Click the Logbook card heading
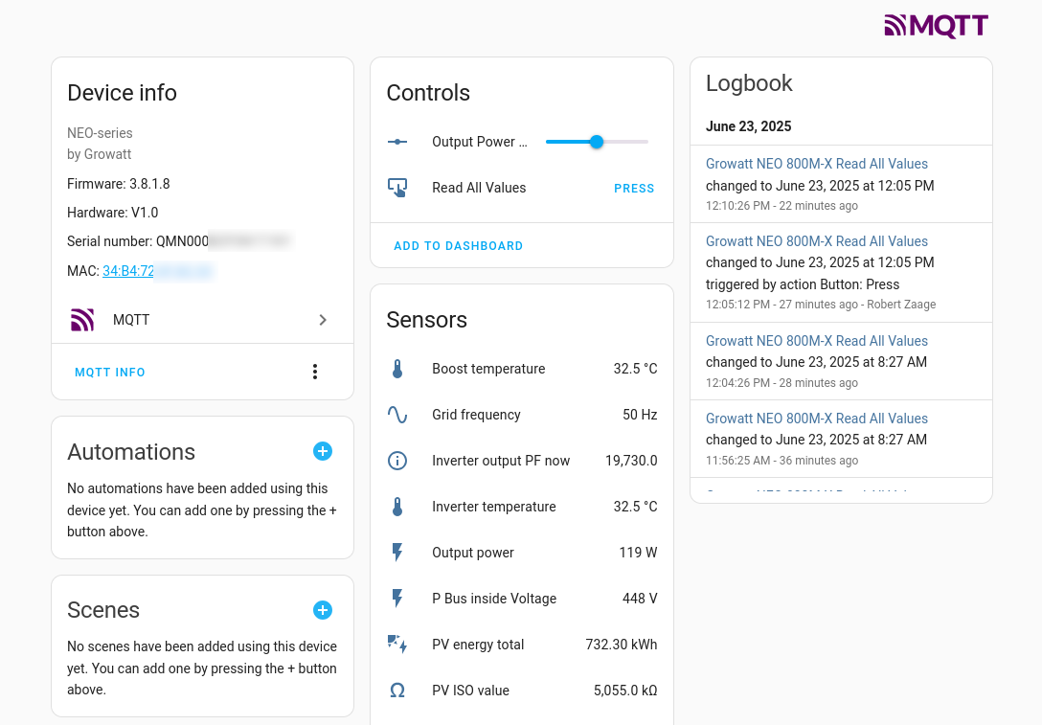The image size is (1042, 725). point(749,83)
